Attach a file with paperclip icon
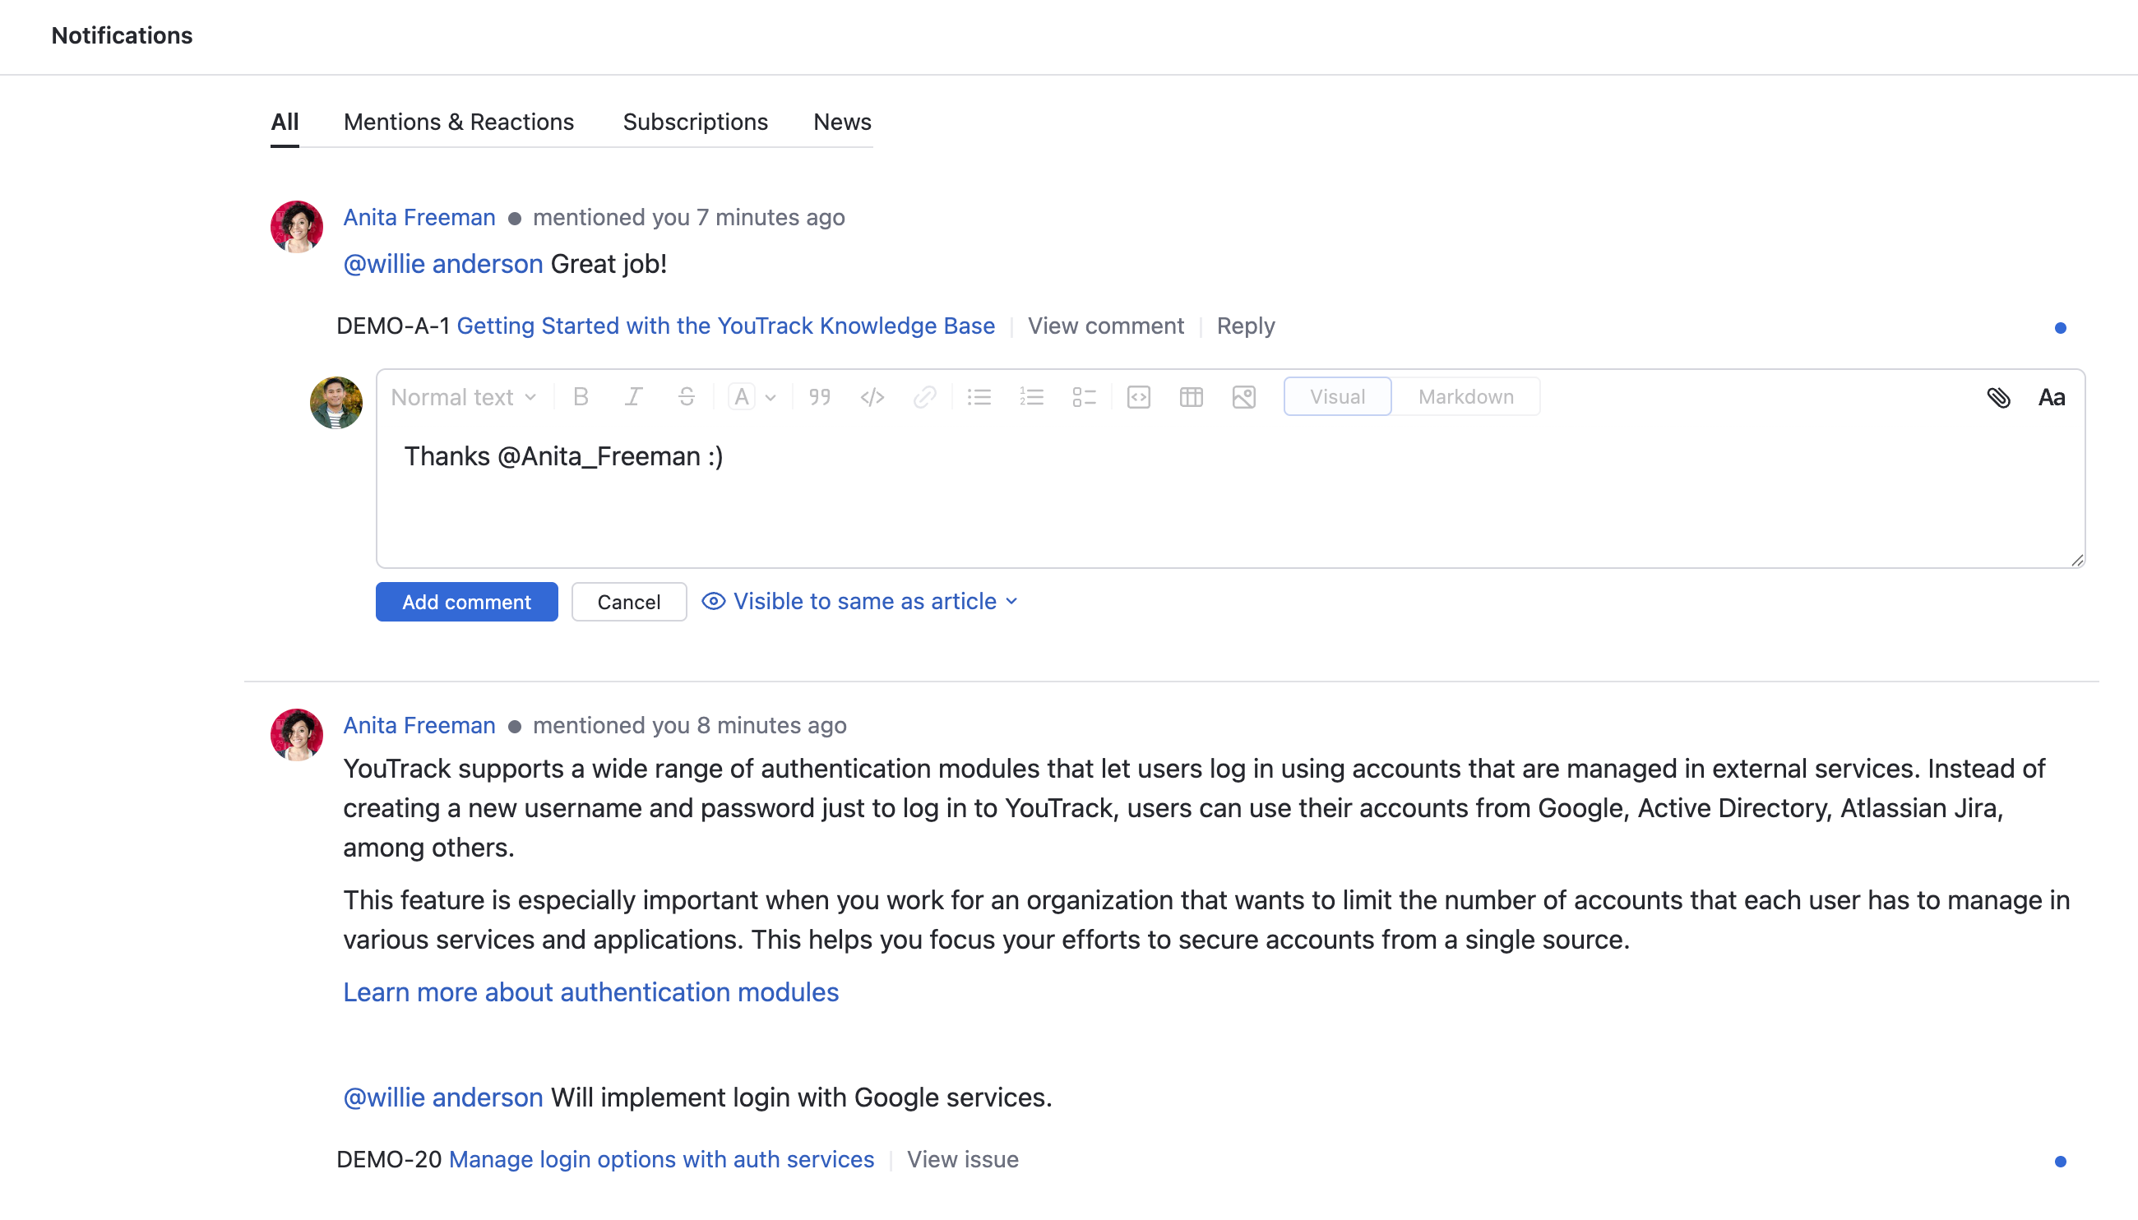Viewport: 2138px width, 1220px height. tap(1998, 397)
